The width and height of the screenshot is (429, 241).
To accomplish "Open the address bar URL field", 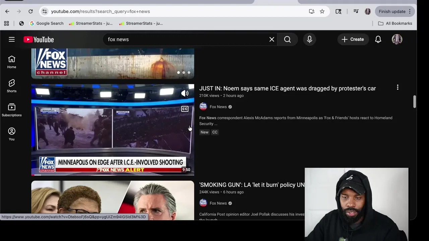I will [x=178, y=11].
